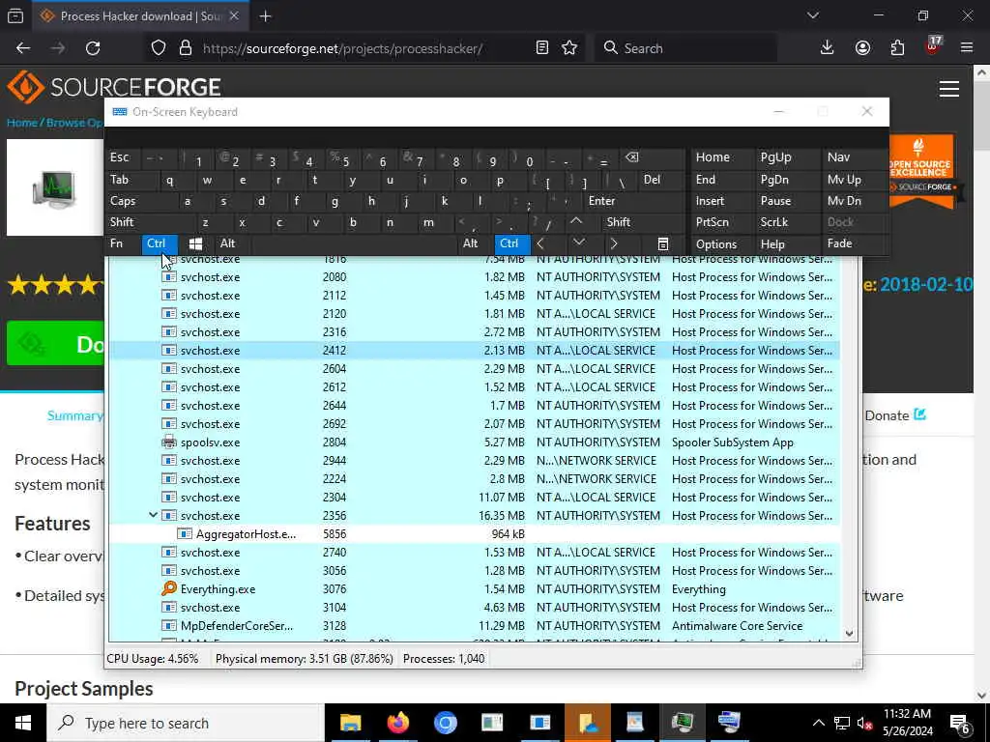Image resolution: width=990 pixels, height=742 pixels.
Task: Toggle the Caps key on On-Screen Keyboard
Action: pyautogui.click(x=141, y=201)
